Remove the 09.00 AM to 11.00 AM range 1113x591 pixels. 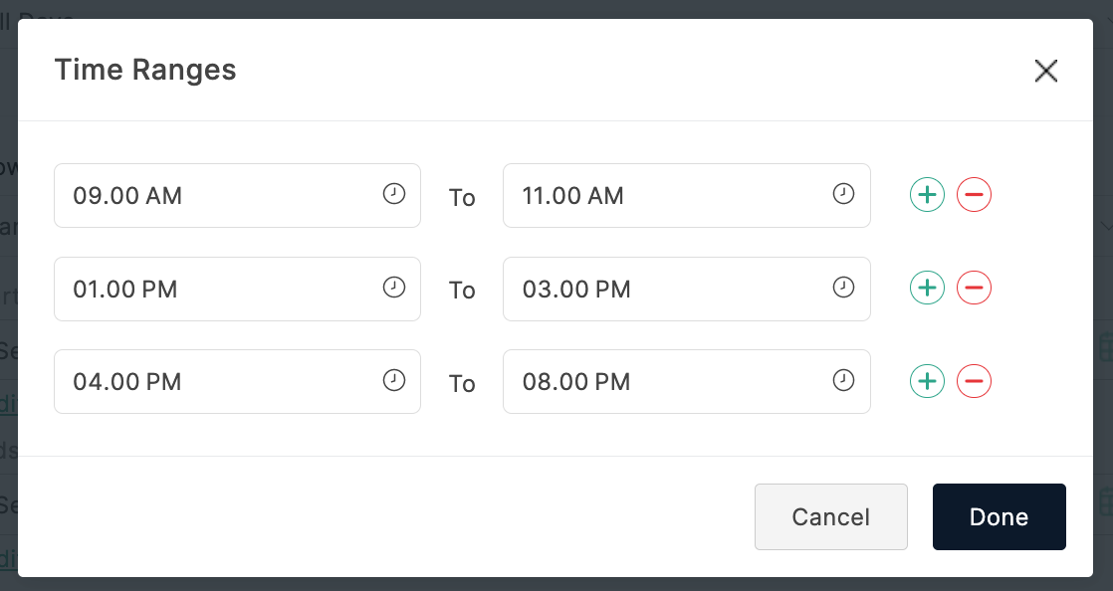coord(974,195)
